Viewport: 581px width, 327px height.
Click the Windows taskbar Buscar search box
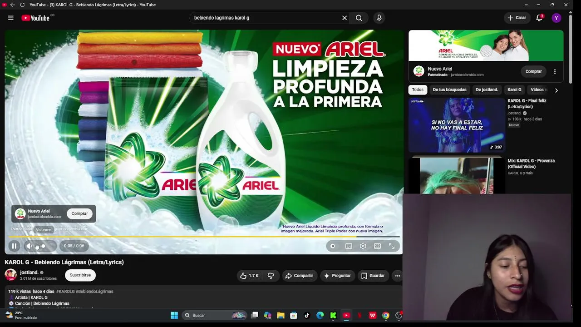coord(214,315)
